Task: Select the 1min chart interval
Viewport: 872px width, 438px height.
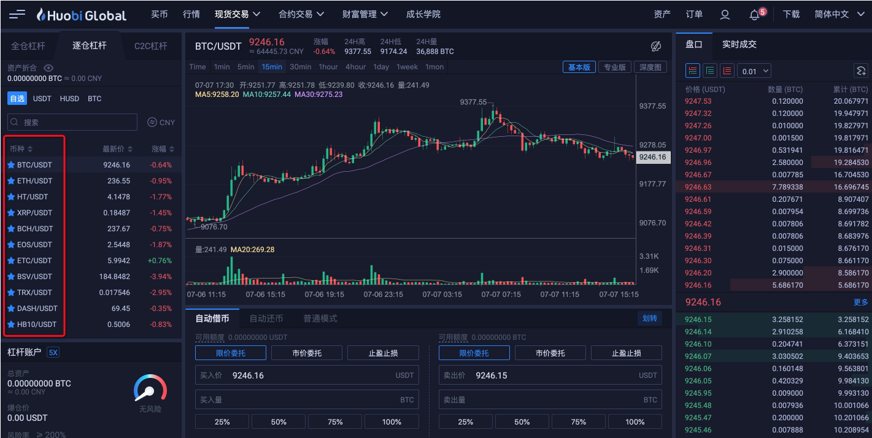Action: (222, 67)
